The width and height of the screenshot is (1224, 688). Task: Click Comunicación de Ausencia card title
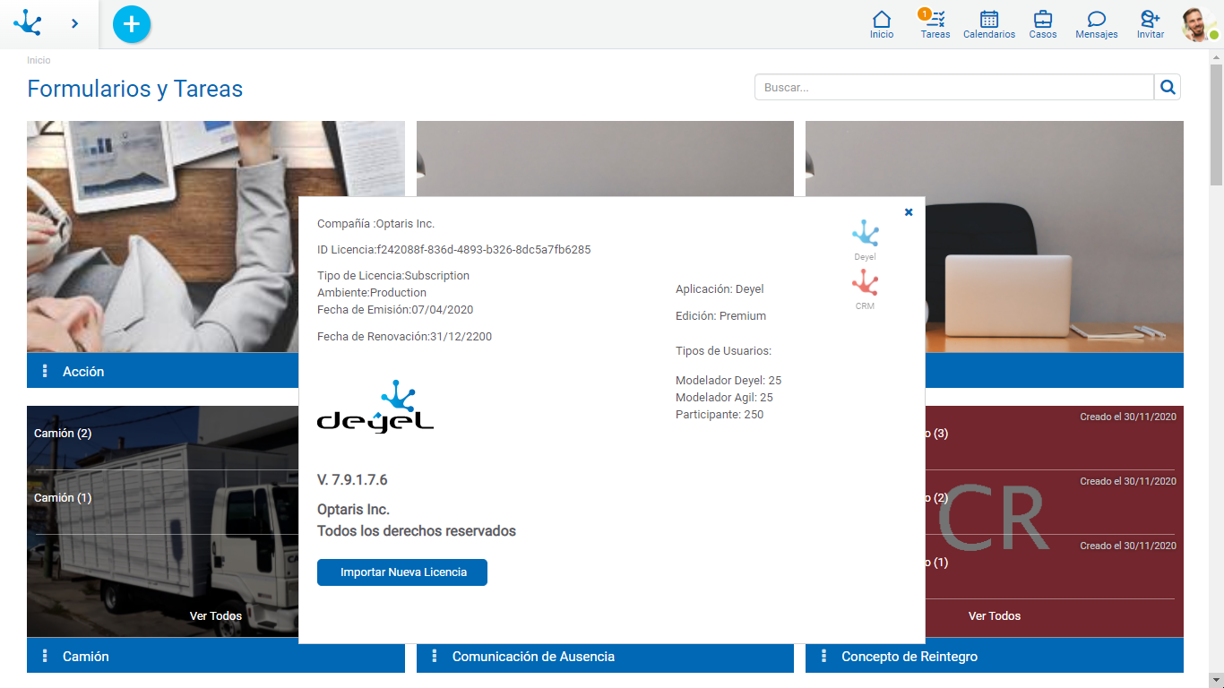coord(533,657)
